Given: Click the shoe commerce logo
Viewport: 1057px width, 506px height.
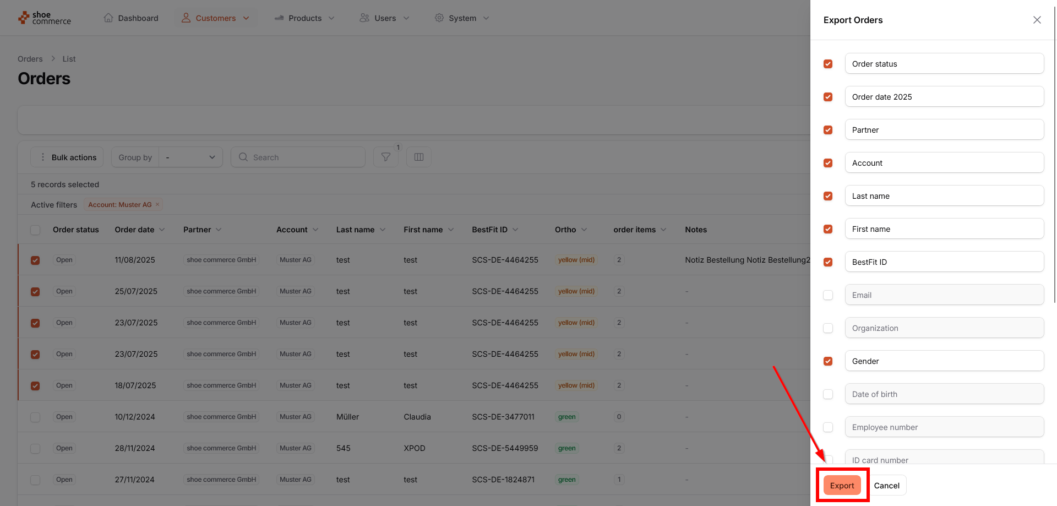Looking at the screenshot, I should [45, 18].
